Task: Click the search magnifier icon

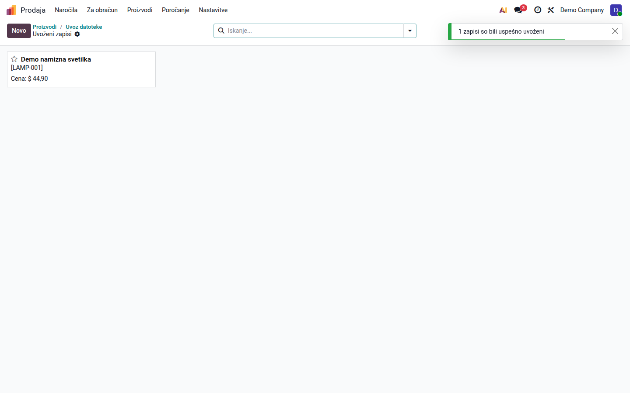Action: [221, 31]
